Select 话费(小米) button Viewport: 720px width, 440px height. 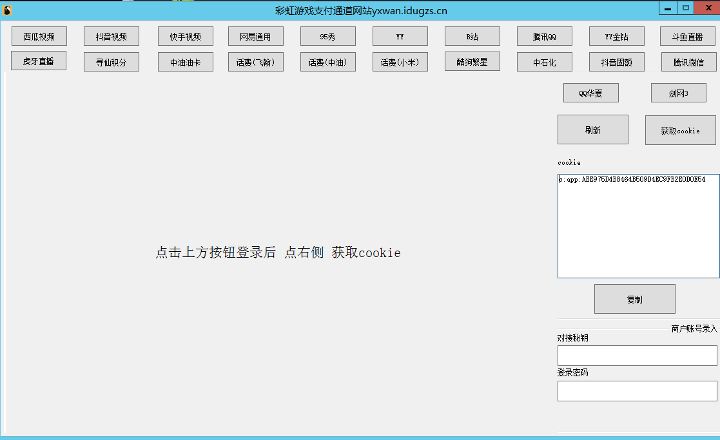click(x=400, y=62)
